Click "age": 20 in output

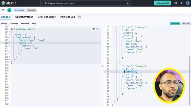pyautogui.click(x=130, y=44)
